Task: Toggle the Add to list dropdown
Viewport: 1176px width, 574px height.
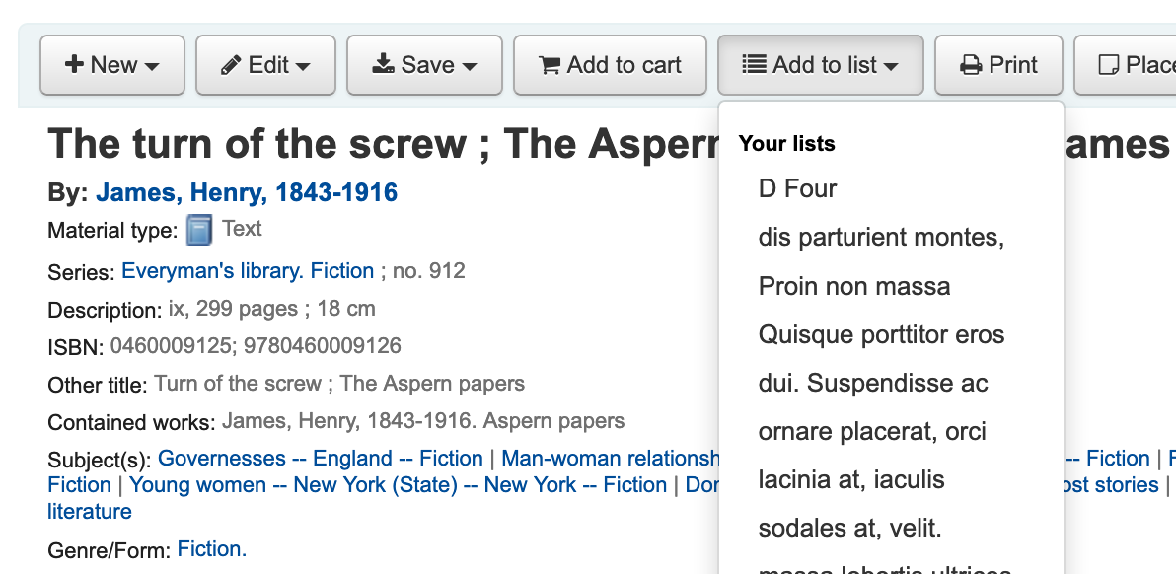Action: click(x=820, y=65)
